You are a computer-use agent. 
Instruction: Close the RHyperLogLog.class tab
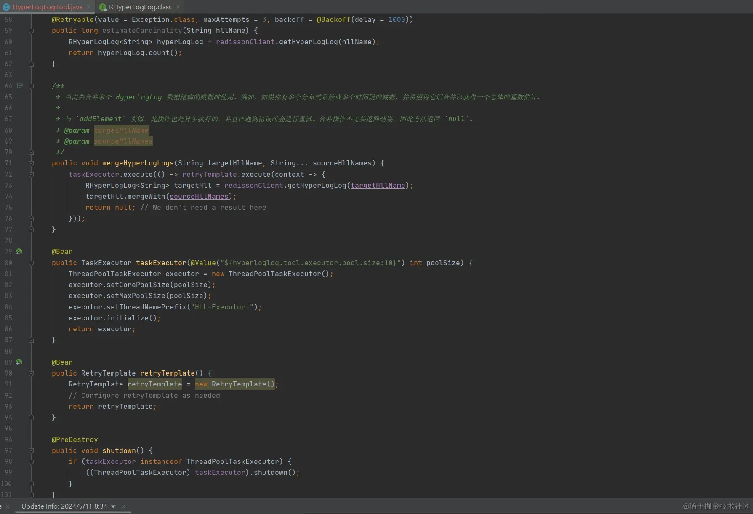coord(178,7)
